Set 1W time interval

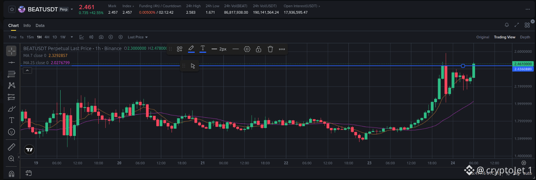[x=63, y=37]
